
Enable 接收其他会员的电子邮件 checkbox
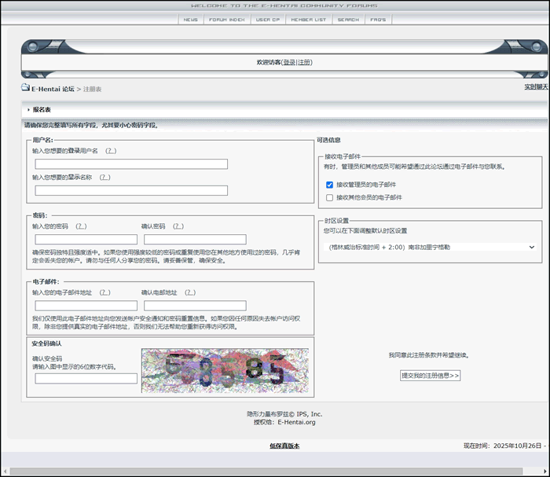pyautogui.click(x=330, y=198)
